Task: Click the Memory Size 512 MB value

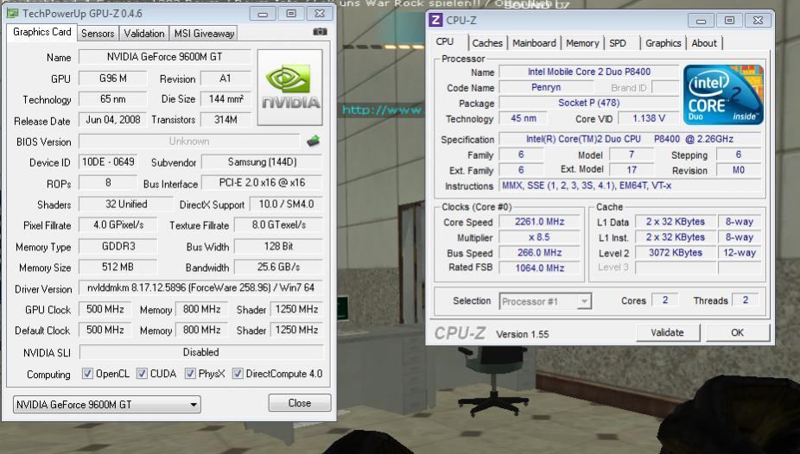Action: (118, 267)
